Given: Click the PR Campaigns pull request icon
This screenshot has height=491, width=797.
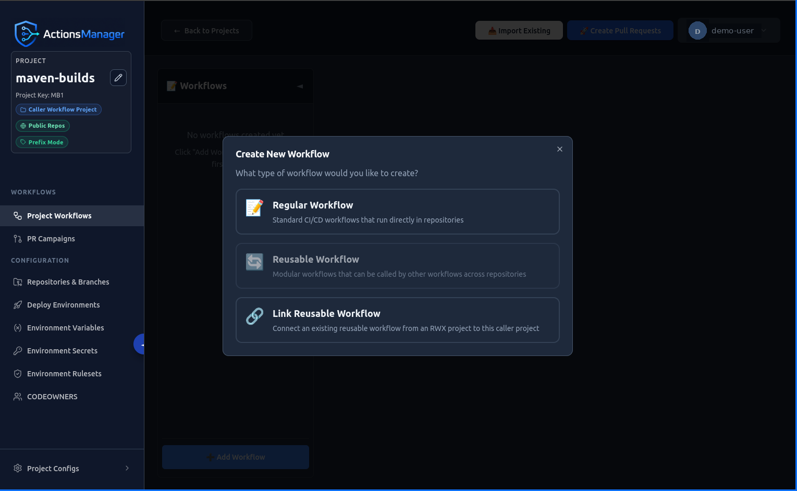Looking at the screenshot, I should point(18,239).
